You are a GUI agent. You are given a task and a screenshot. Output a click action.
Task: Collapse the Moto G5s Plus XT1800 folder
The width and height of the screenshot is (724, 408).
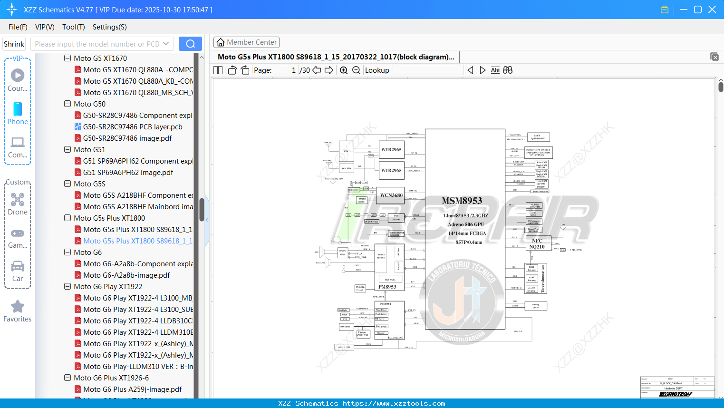point(68,218)
